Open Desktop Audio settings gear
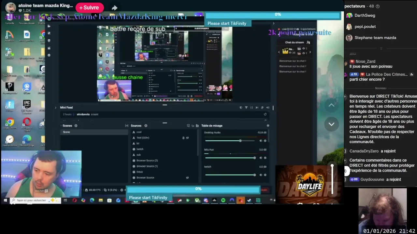Viewport: 417px width, 234px height. (265, 141)
